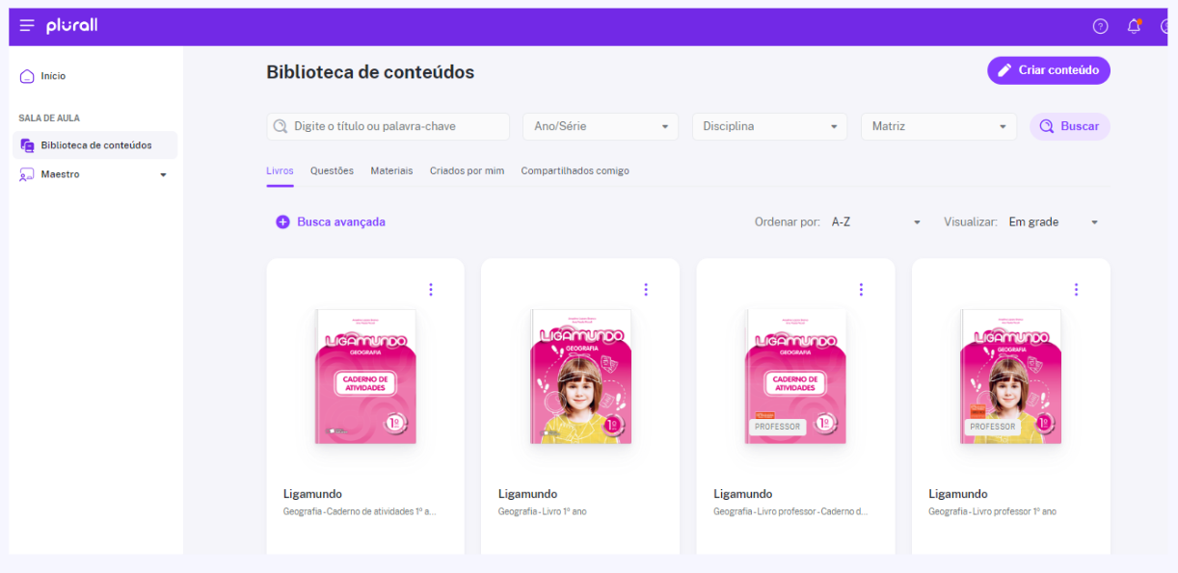Viewport: 1178px width, 573px height.
Task: Open the Caderno de atividades book cover
Action: coord(365,377)
